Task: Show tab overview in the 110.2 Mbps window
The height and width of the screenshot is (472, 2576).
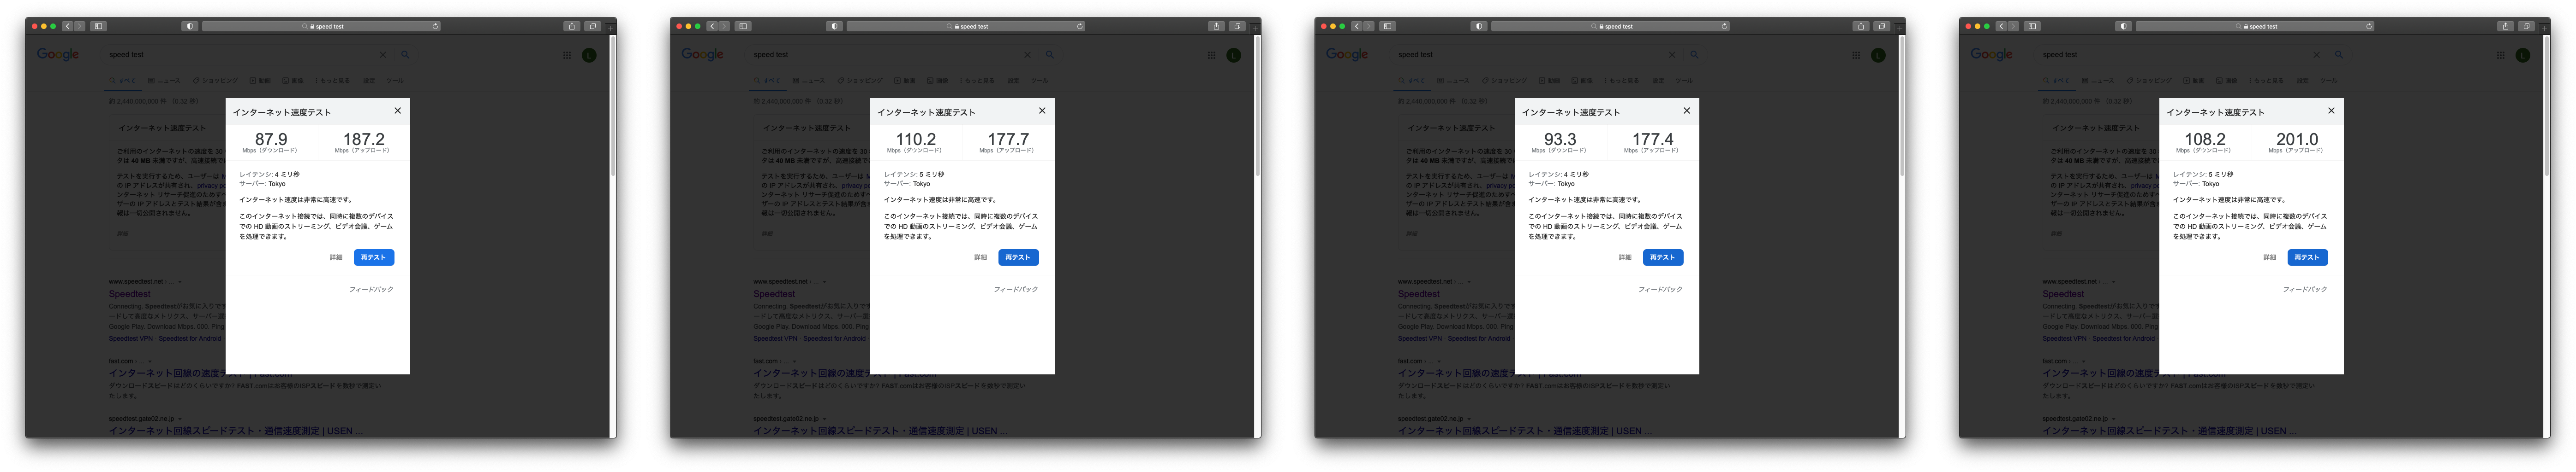Action: coord(1237,26)
